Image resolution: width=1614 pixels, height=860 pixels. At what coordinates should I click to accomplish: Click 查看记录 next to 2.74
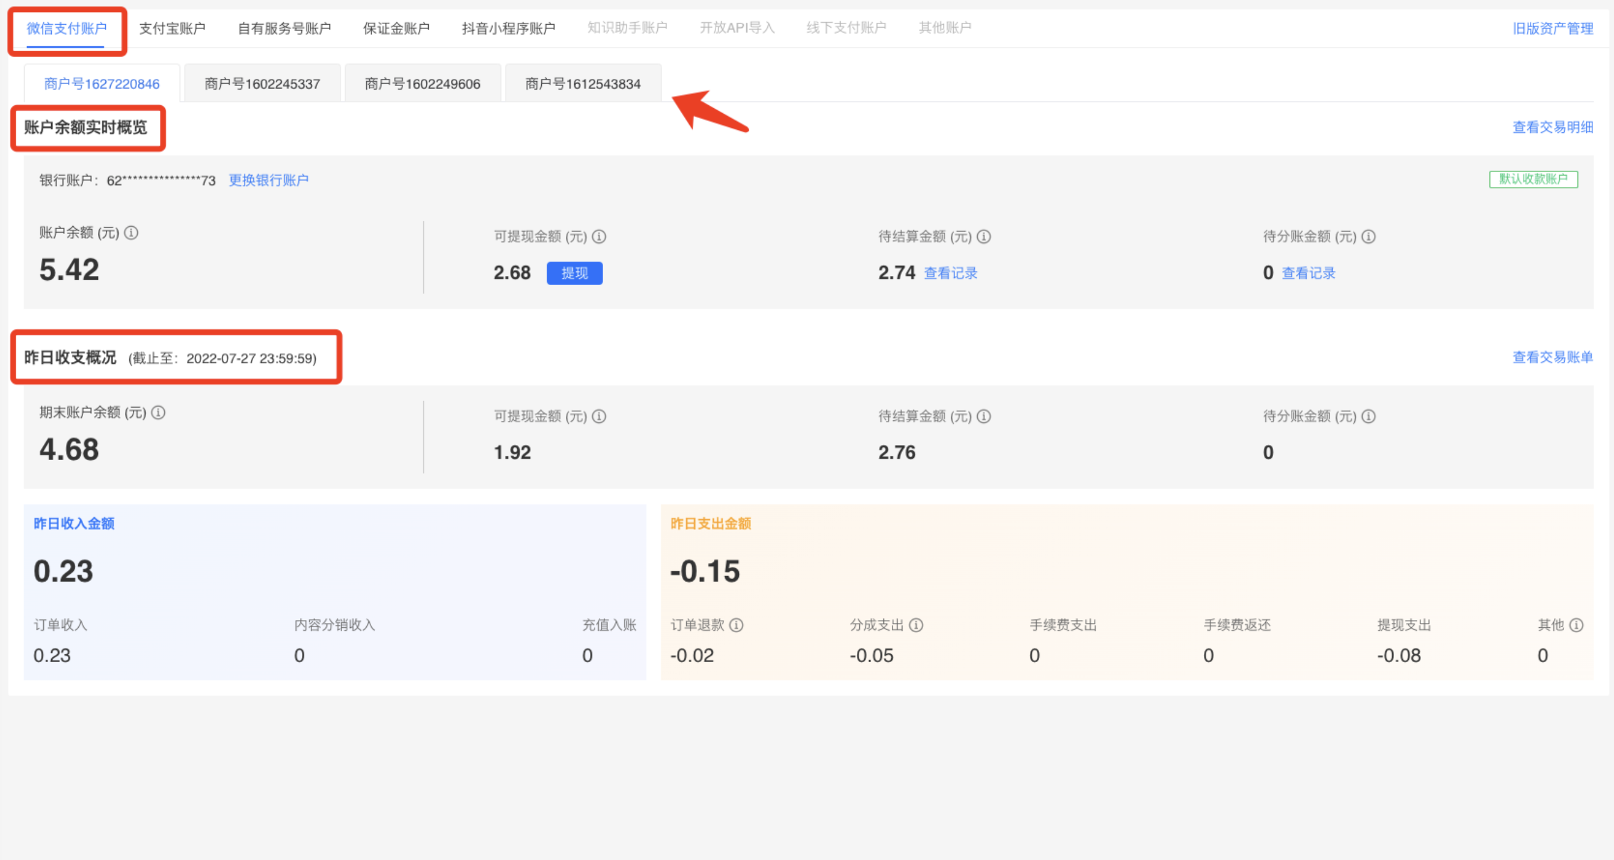[x=951, y=274]
